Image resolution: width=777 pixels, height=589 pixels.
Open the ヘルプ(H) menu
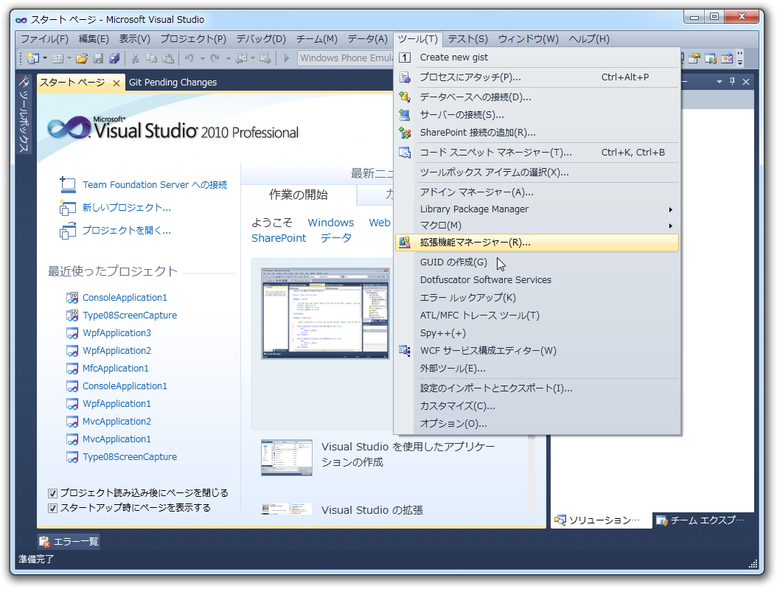pyautogui.click(x=589, y=38)
